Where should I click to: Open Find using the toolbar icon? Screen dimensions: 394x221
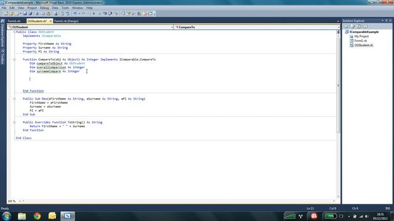[x=56, y=14]
